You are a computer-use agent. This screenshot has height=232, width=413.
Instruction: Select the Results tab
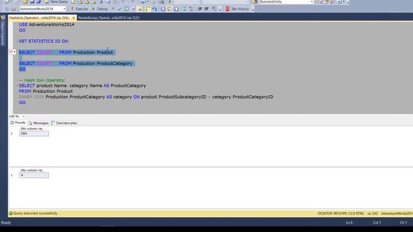pos(17,123)
